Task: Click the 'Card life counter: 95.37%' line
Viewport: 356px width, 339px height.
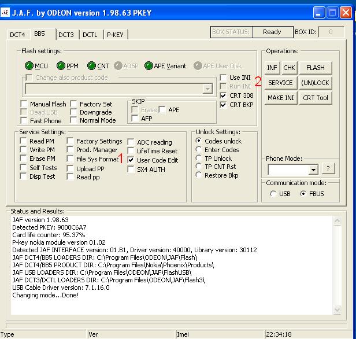Action: [49, 235]
